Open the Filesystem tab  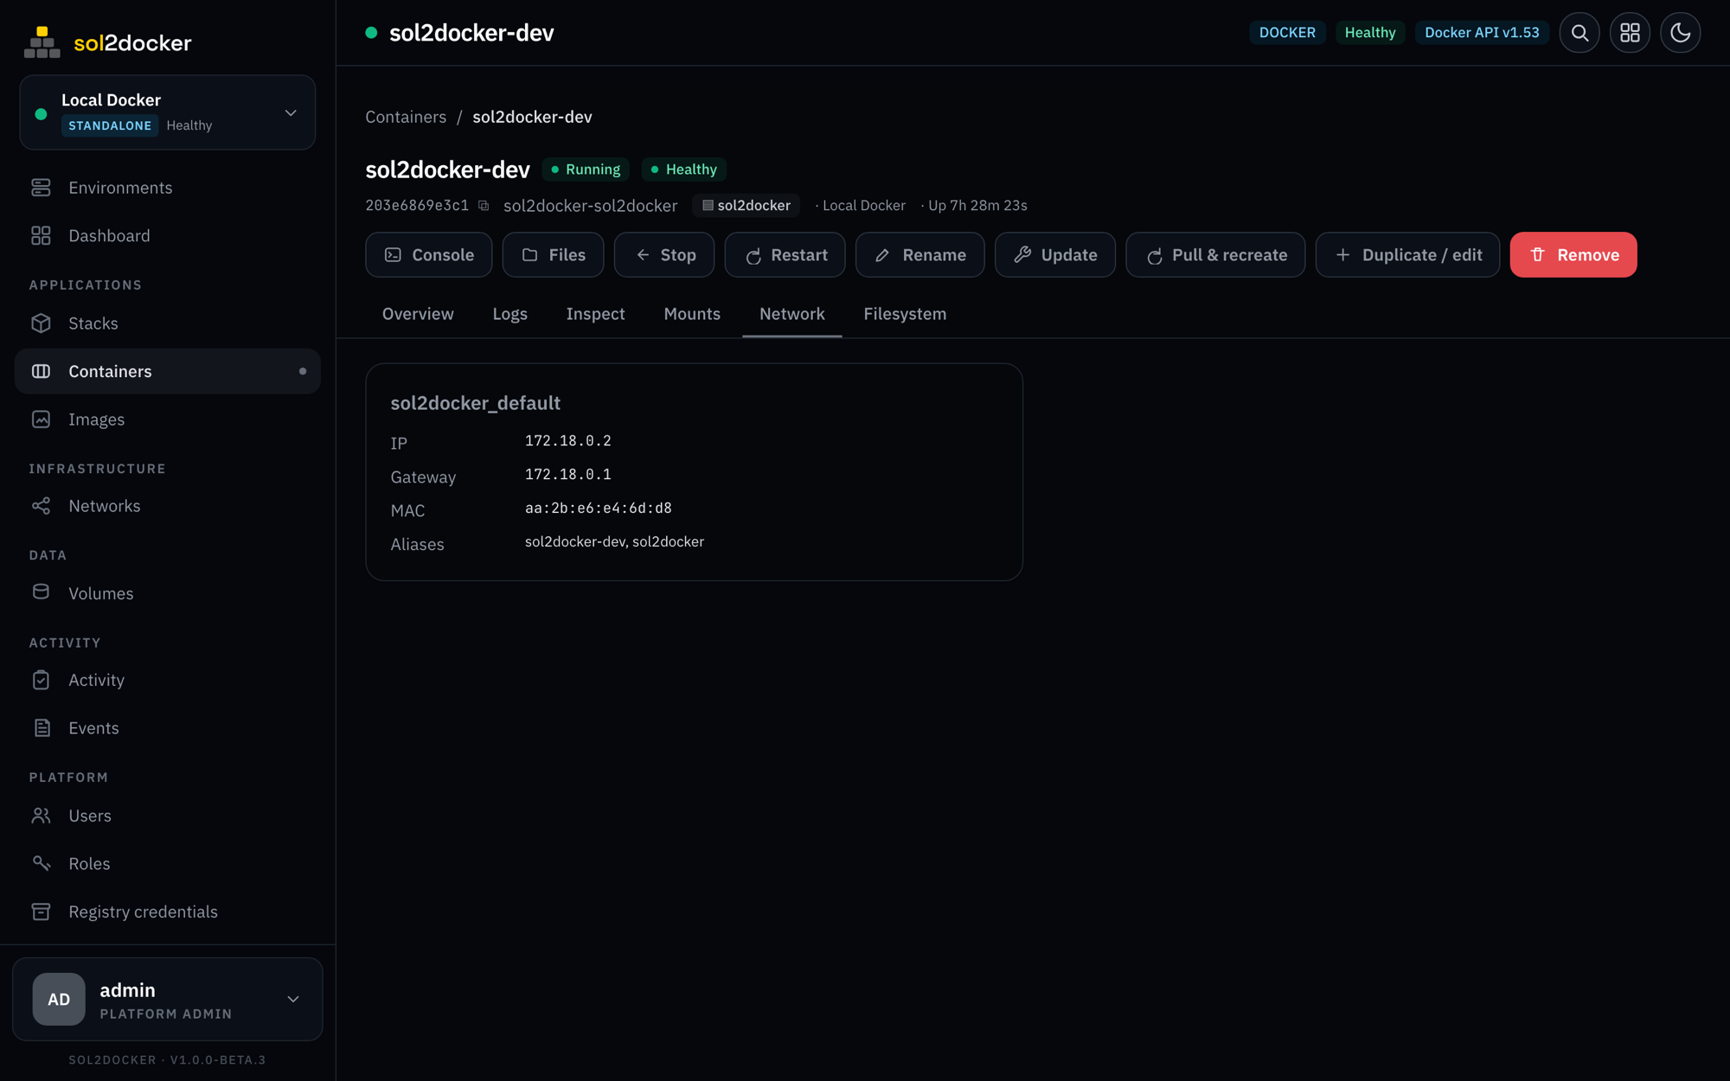coord(905,314)
